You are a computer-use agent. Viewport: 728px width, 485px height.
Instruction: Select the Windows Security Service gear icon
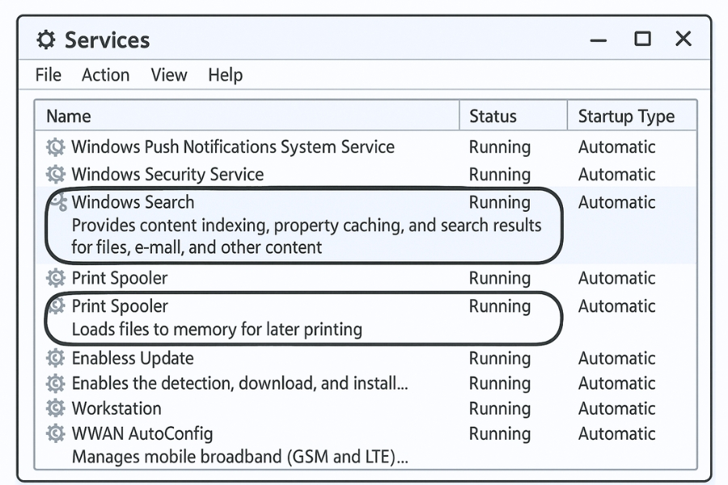[55, 175]
